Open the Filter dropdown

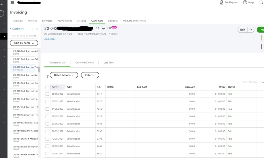point(90,75)
